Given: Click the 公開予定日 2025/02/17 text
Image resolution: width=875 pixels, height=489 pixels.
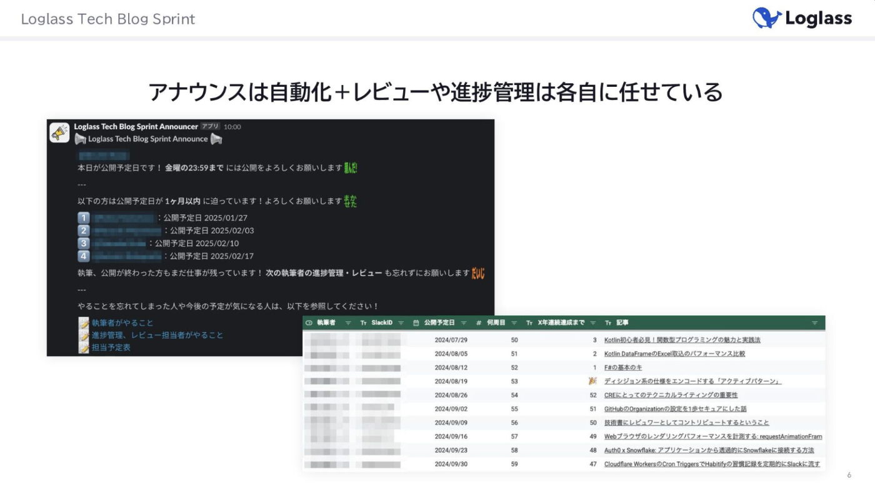Looking at the screenshot, I should tap(212, 256).
